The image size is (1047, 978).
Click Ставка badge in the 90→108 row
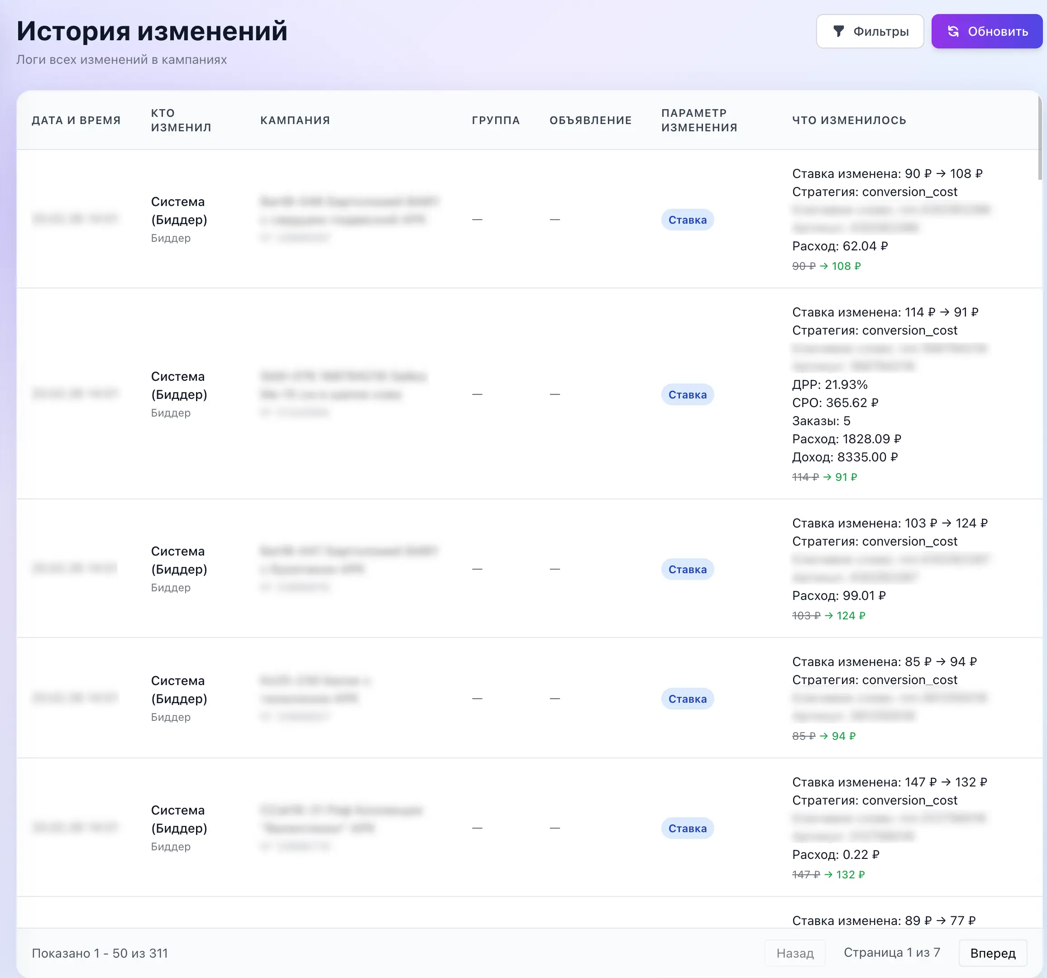687,220
